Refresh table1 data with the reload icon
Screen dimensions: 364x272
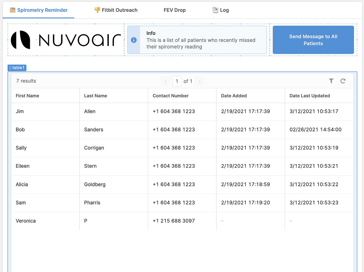pyautogui.click(x=343, y=81)
